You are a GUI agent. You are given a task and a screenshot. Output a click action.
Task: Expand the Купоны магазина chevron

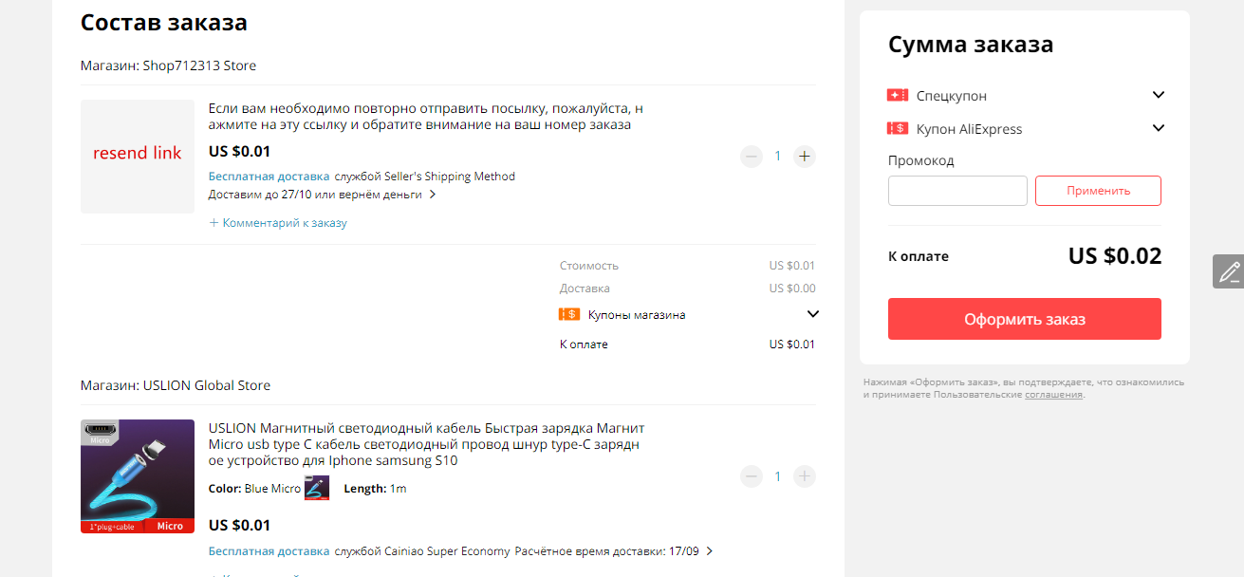812,314
